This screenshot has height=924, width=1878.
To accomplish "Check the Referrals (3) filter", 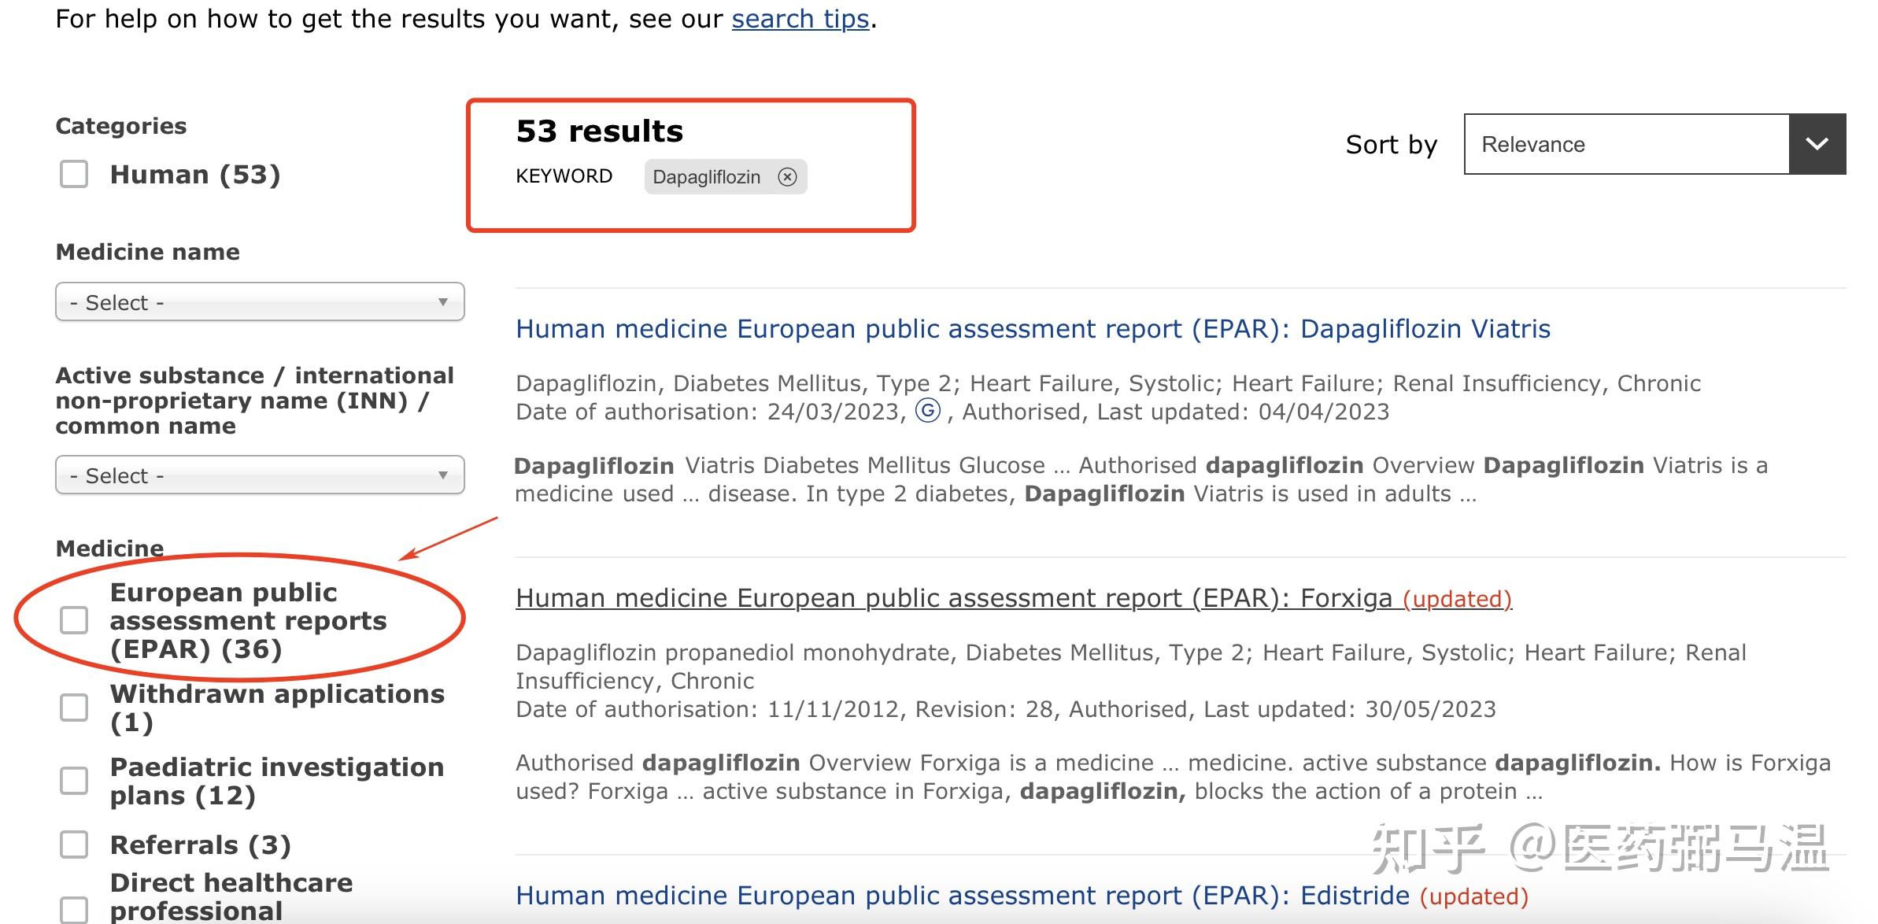I will tap(75, 844).
